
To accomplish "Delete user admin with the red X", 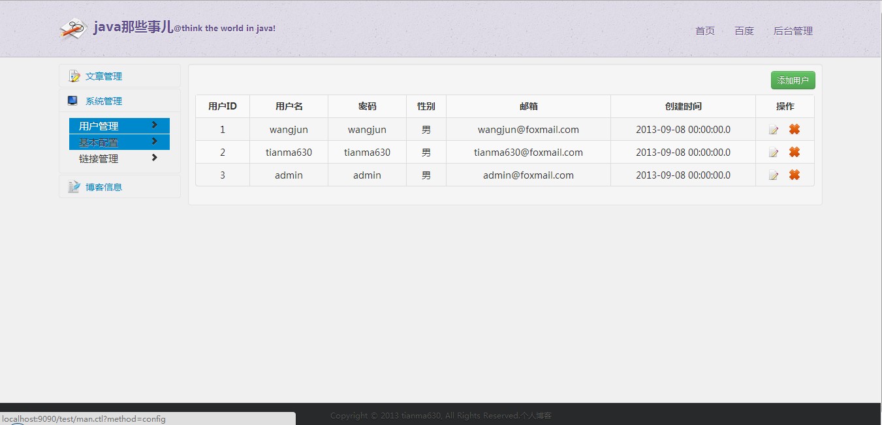I will (x=795, y=175).
